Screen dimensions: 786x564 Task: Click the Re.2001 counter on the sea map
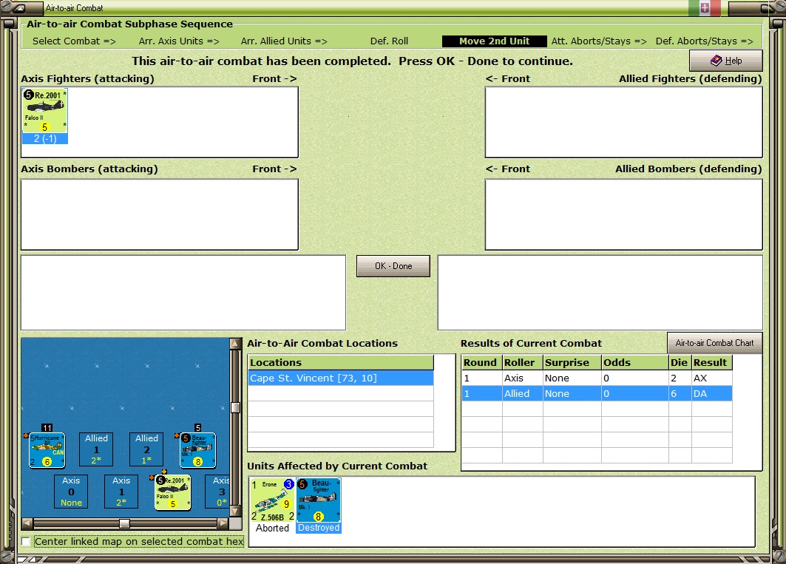[173, 492]
